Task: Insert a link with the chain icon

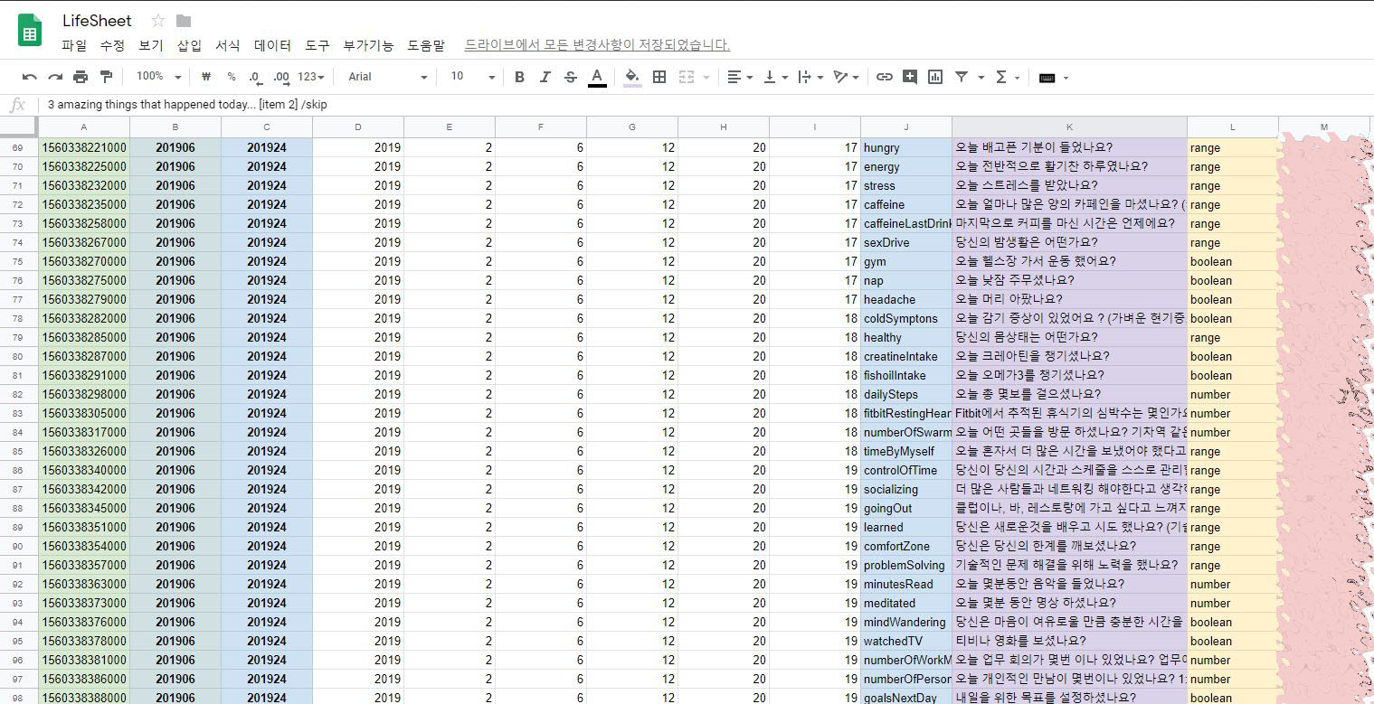Action: tap(885, 77)
